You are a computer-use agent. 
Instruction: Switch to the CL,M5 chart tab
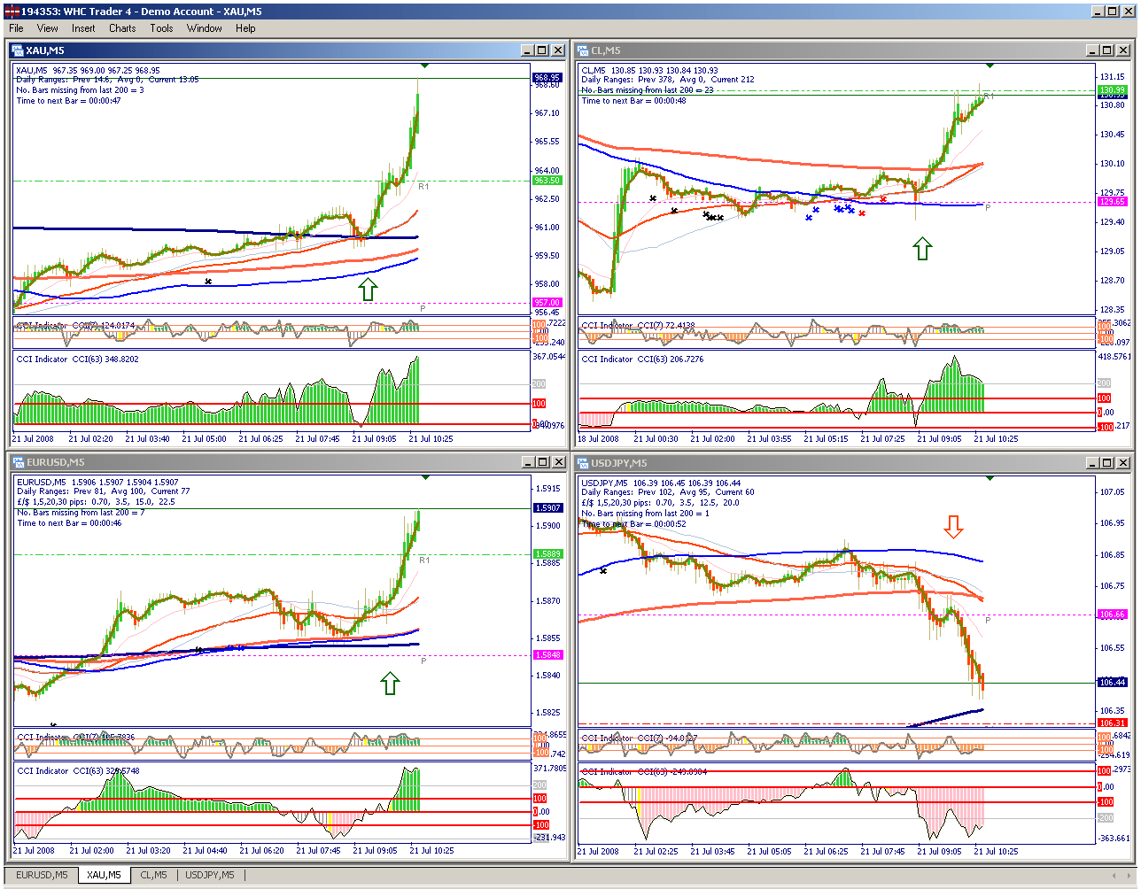click(x=153, y=876)
